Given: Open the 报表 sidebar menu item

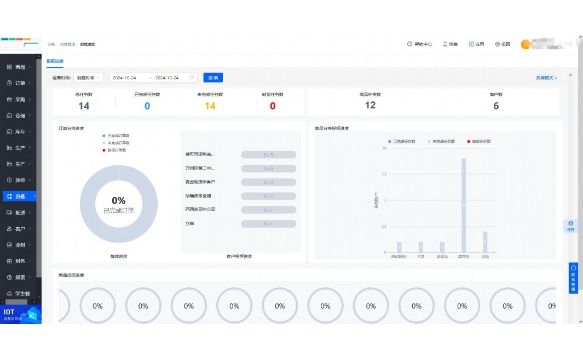Looking at the screenshot, I should (x=20, y=277).
